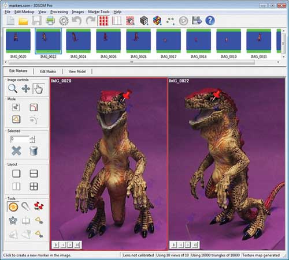Click the trash bin icon under Selected
The height and width of the screenshot is (260, 289).
tap(34, 151)
